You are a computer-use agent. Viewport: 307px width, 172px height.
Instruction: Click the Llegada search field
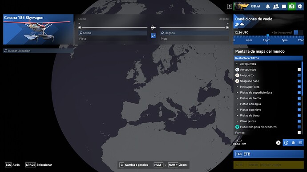[x=194, y=33]
